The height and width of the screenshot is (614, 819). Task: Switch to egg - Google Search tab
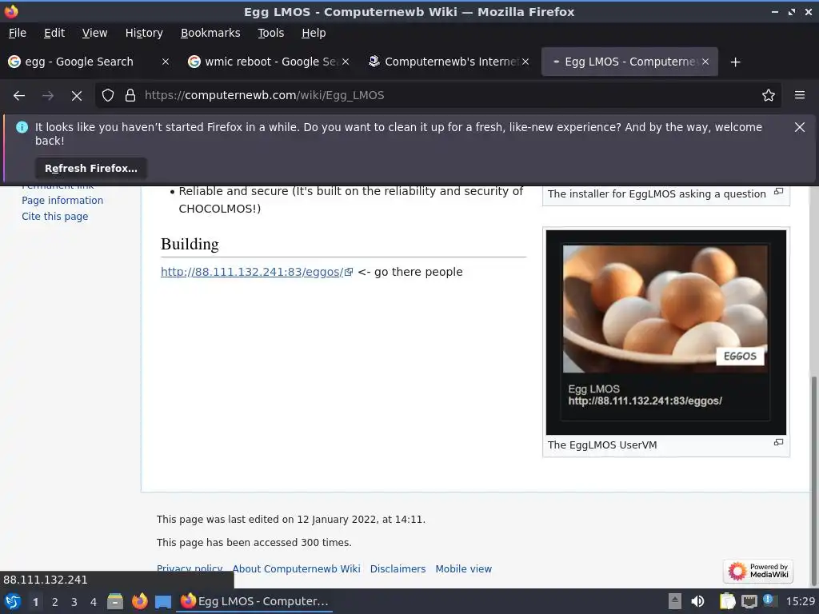click(x=79, y=62)
